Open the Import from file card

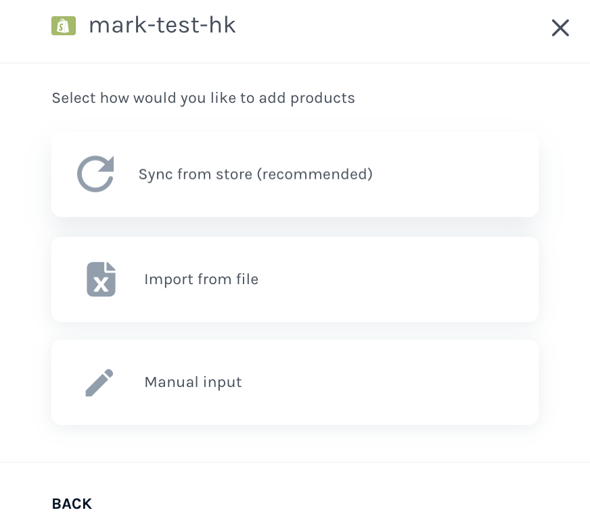pyautogui.click(x=294, y=279)
